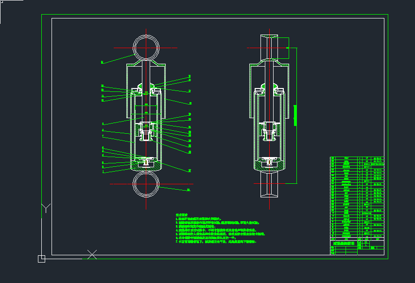Screen dimensions: 415x283
Task: Select the UCS X-axis label
Action: 92,254
